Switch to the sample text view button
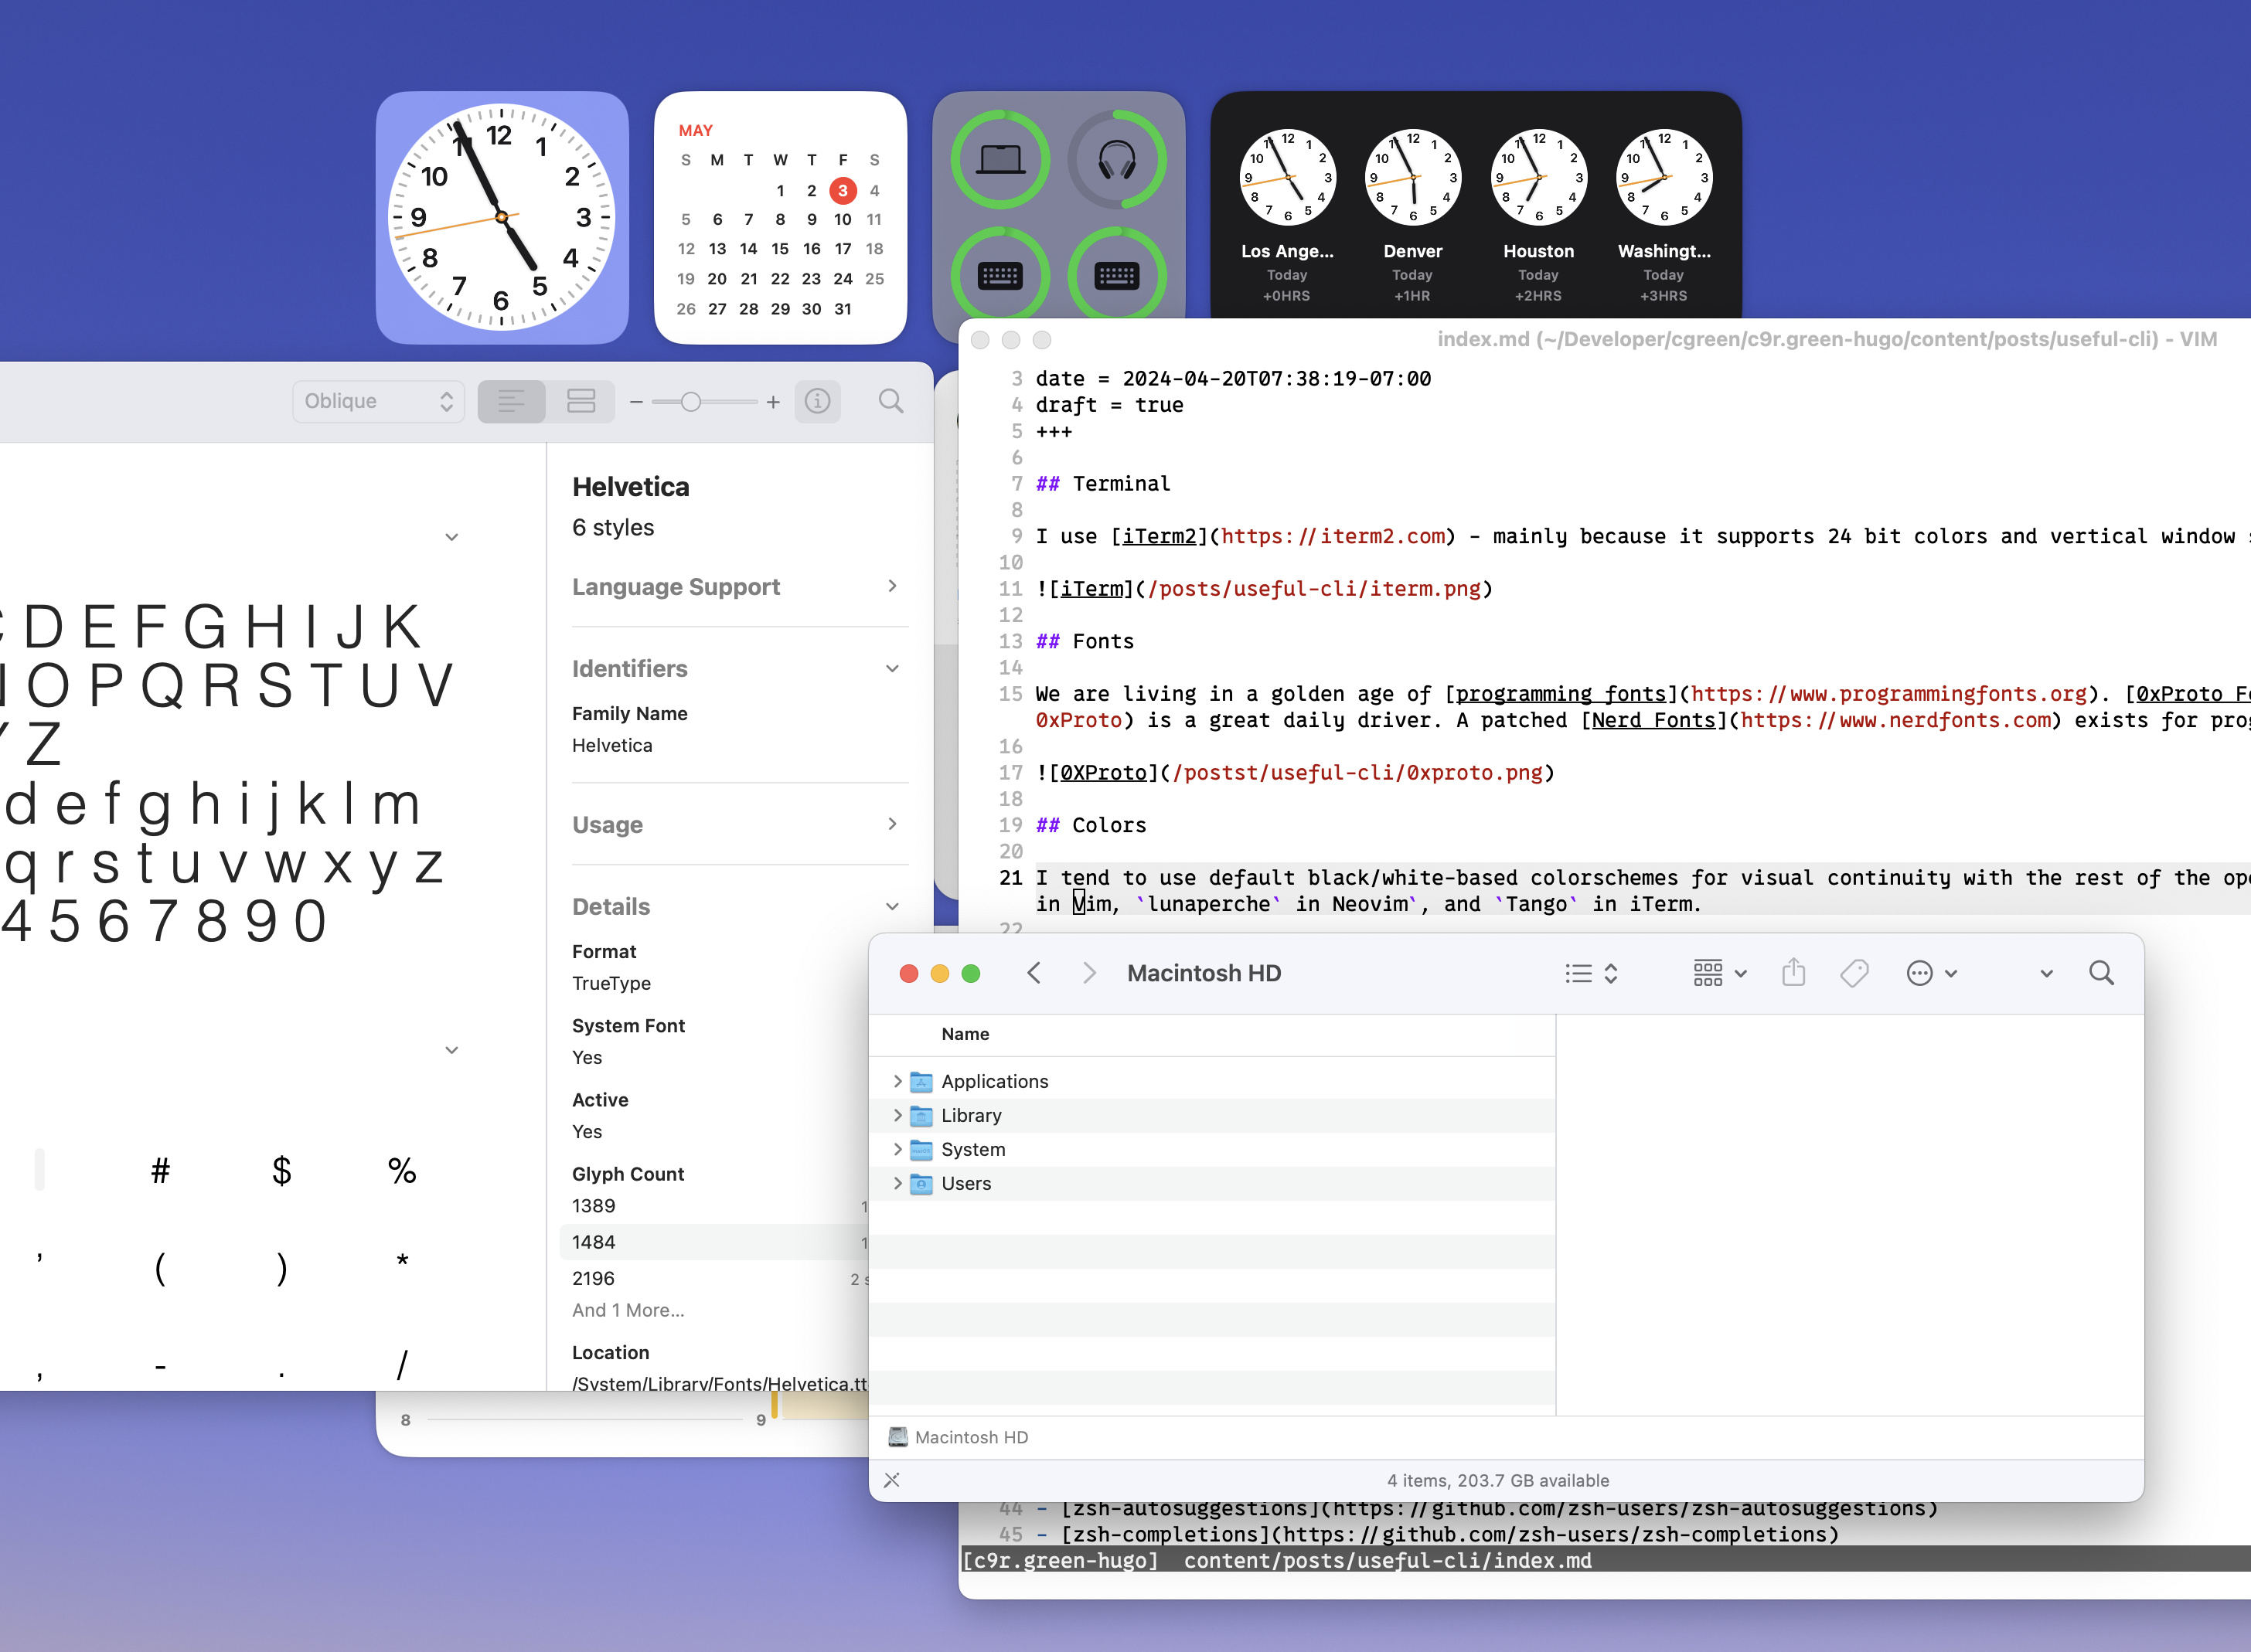Viewport: 2251px width, 1652px height. [x=511, y=401]
